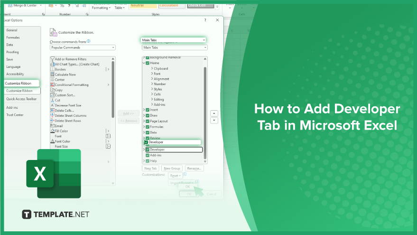
Task: Click the Excel Options help question mark
Action: 205,20
